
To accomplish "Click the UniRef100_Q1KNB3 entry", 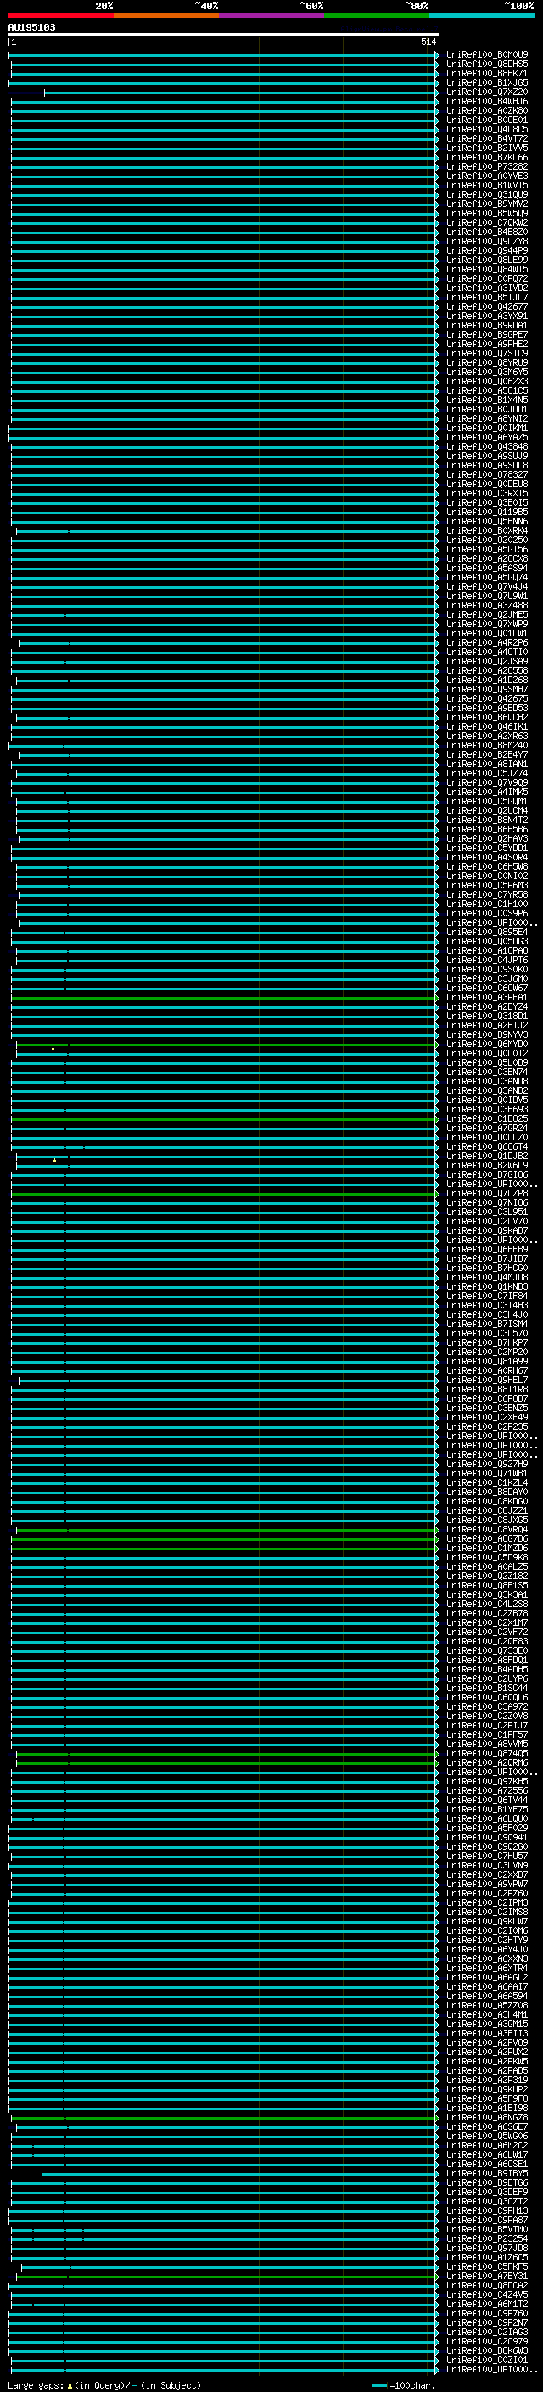I will point(487,1288).
